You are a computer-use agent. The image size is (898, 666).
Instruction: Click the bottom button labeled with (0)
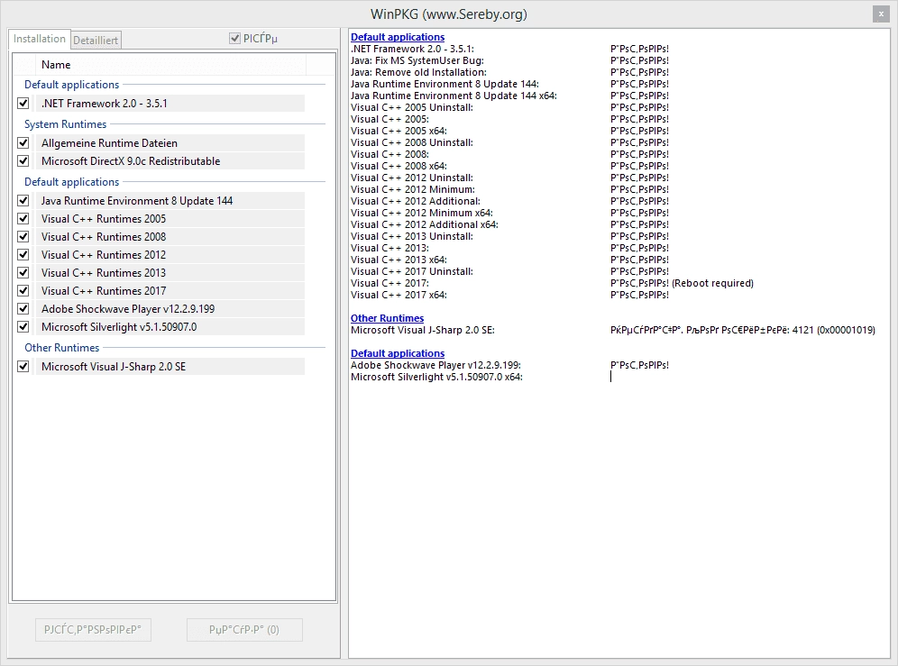tap(244, 630)
